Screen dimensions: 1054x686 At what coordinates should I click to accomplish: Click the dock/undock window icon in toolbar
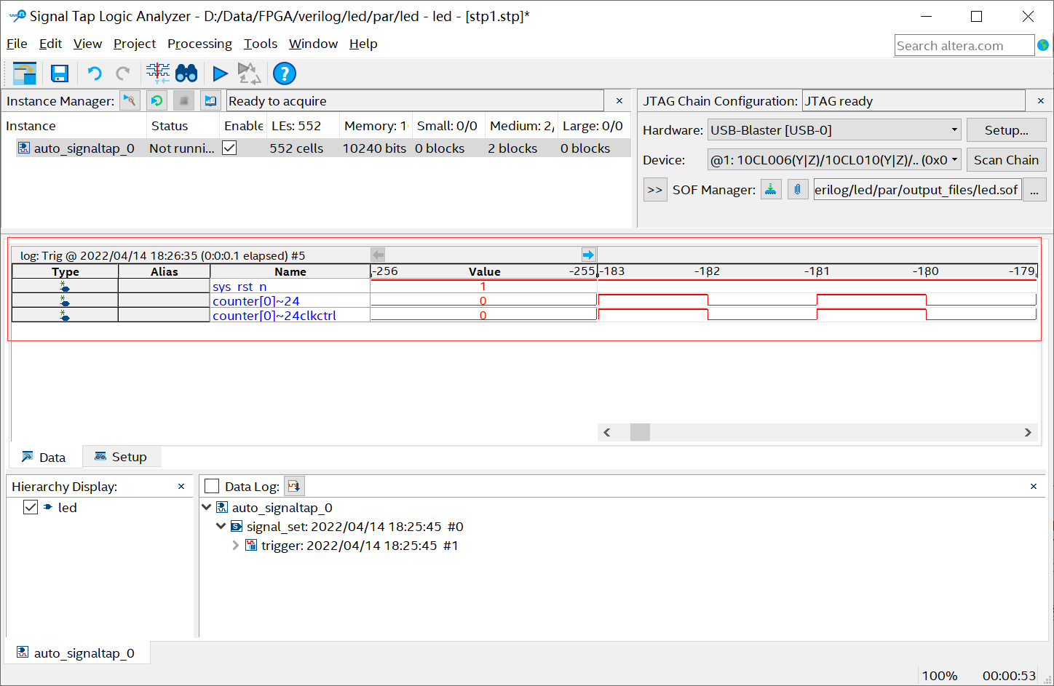[x=25, y=73]
